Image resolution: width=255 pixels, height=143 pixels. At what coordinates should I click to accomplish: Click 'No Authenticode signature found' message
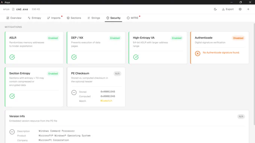(221, 52)
